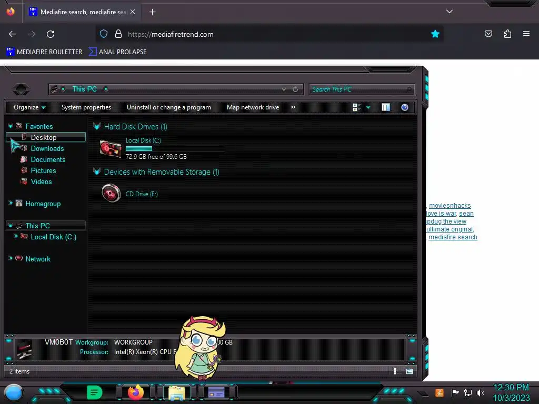This screenshot has width=539, height=404.
Task: Open the Explorer help icon
Action: point(405,107)
